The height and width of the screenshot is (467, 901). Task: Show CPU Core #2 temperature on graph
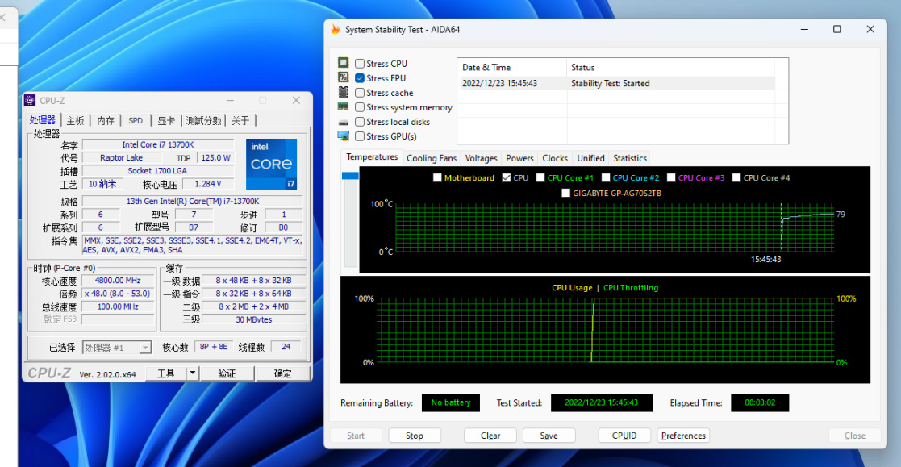[x=606, y=178]
